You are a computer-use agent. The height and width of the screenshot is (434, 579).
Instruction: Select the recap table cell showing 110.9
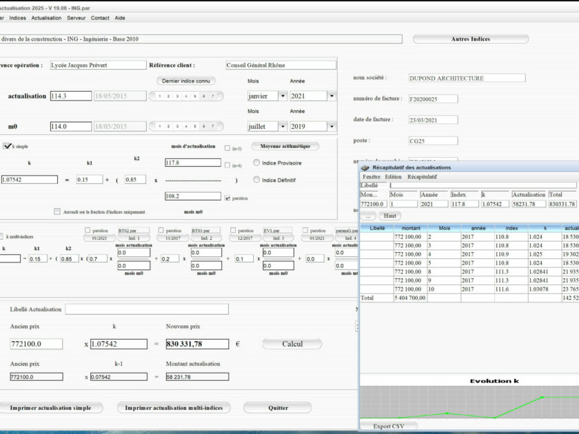(511, 254)
